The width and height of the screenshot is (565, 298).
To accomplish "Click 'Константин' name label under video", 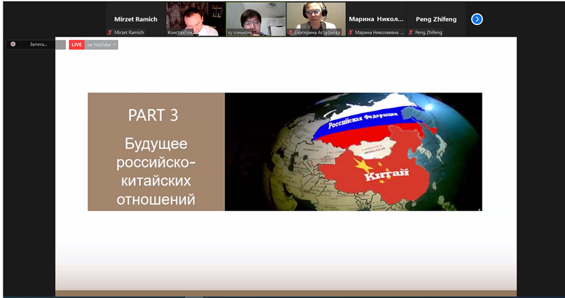I will 180,32.
